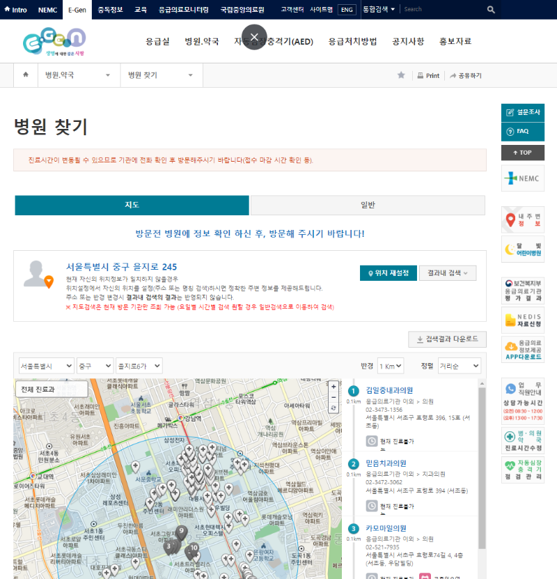Open the 설문조사 survey side button

pyautogui.click(x=523, y=113)
